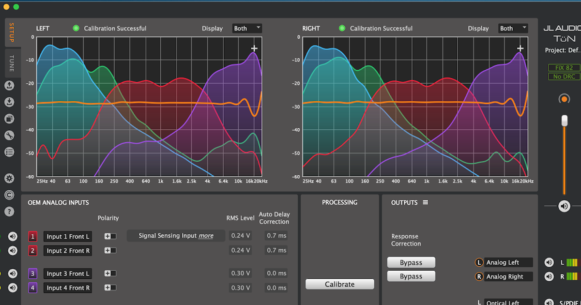
Task: Click the master mute speaker icon
Action: 564,206
